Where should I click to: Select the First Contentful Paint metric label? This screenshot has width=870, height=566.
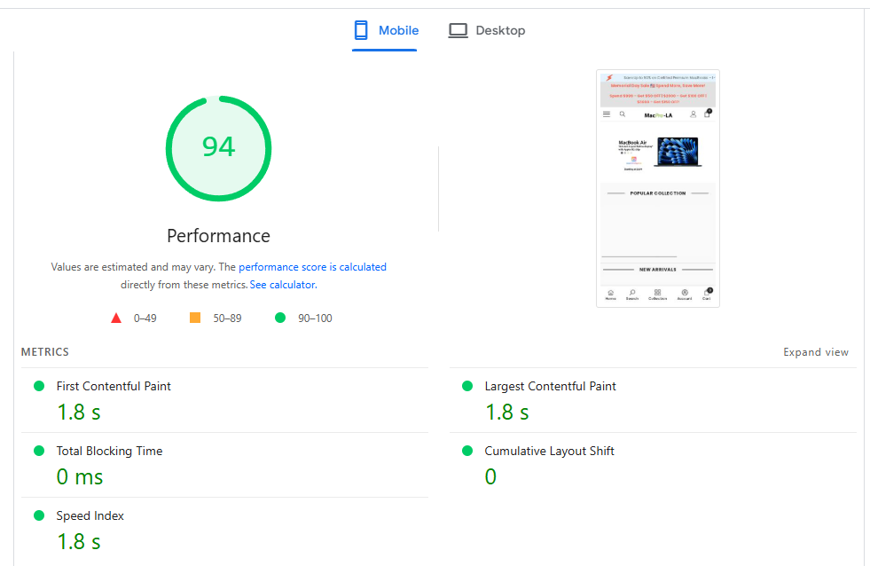click(114, 387)
